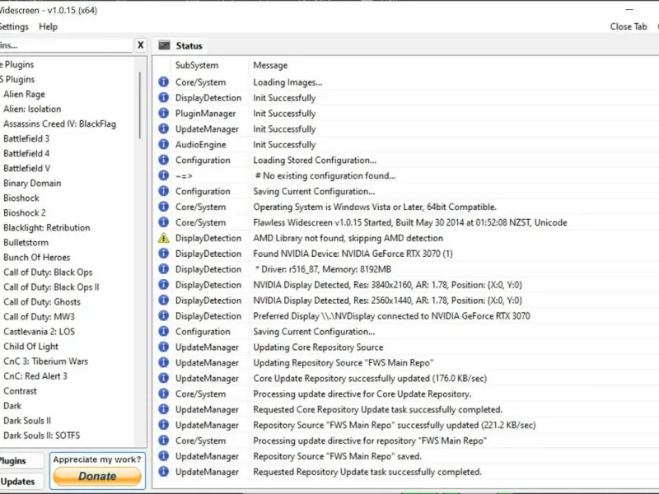The image size is (659, 494).
Task: Select the Bioshock 2 plugin
Action: coord(25,212)
